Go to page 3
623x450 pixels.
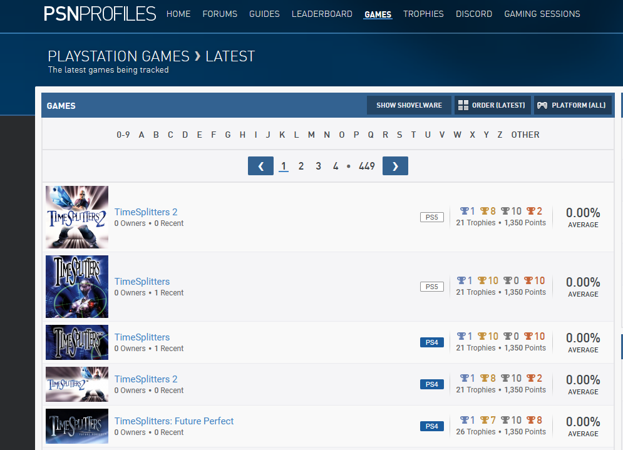coord(318,166)
